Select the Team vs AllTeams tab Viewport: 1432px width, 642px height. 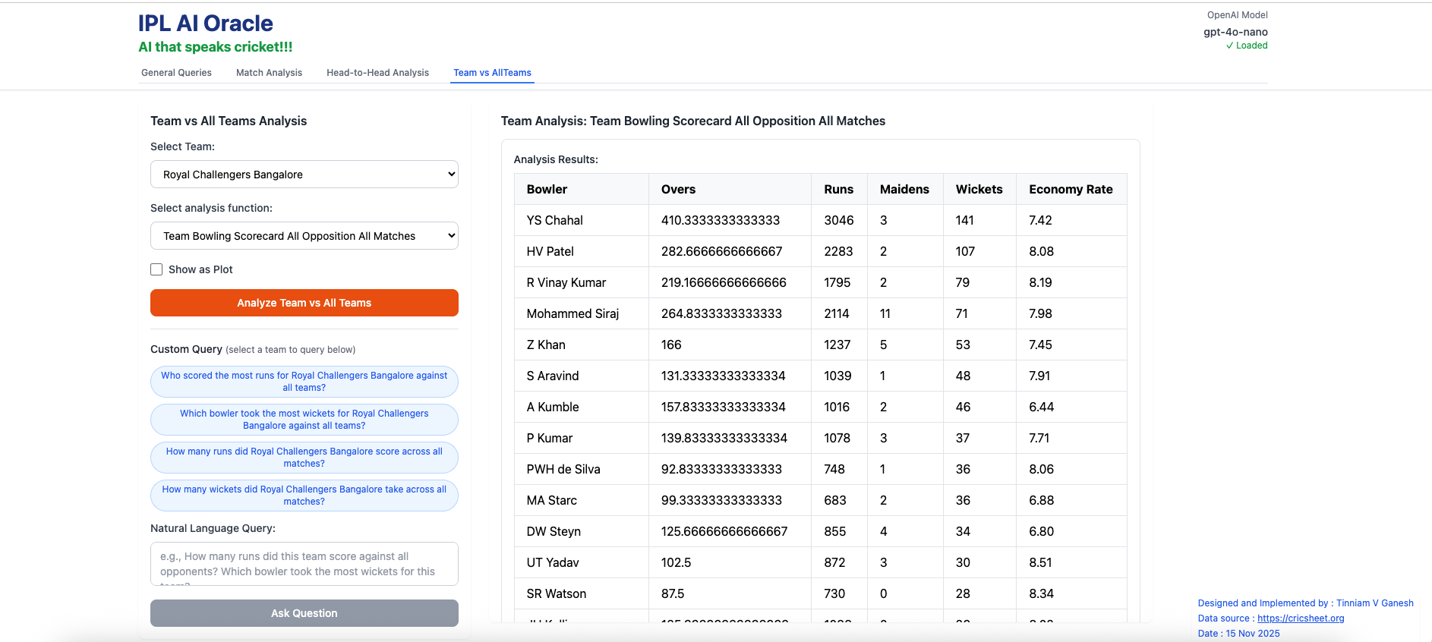pyautogui.click(x=492, y=73)
